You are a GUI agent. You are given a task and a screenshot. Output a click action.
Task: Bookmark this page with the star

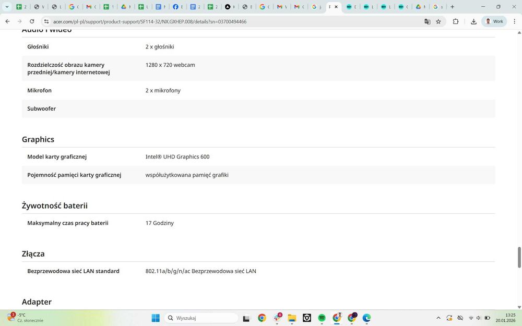[438, 21]
